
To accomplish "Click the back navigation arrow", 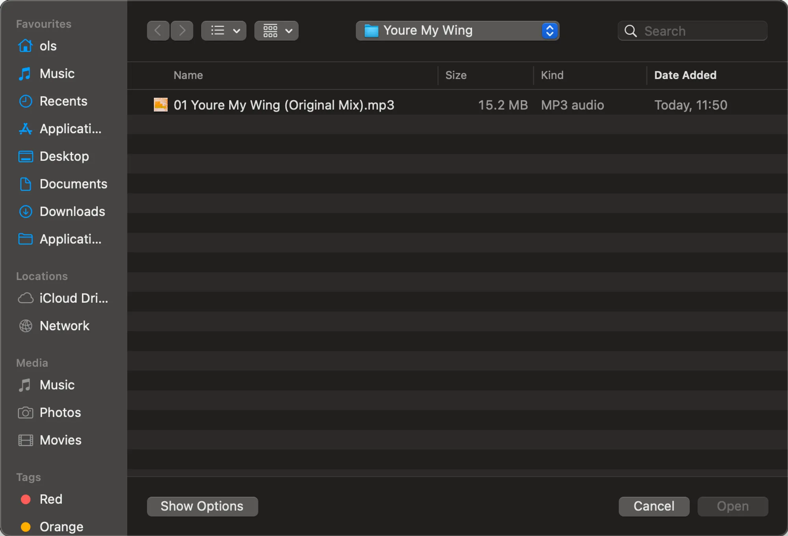I will coord(158,31).
